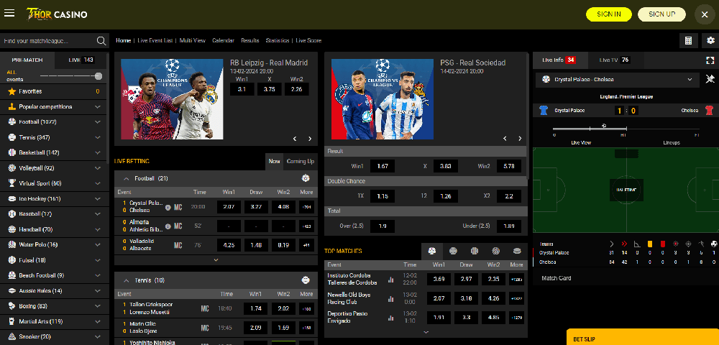Show more Top Matches with down chevron
This screenshot has width=719, height=345.
pyautogui.click(x=426, y=332)
